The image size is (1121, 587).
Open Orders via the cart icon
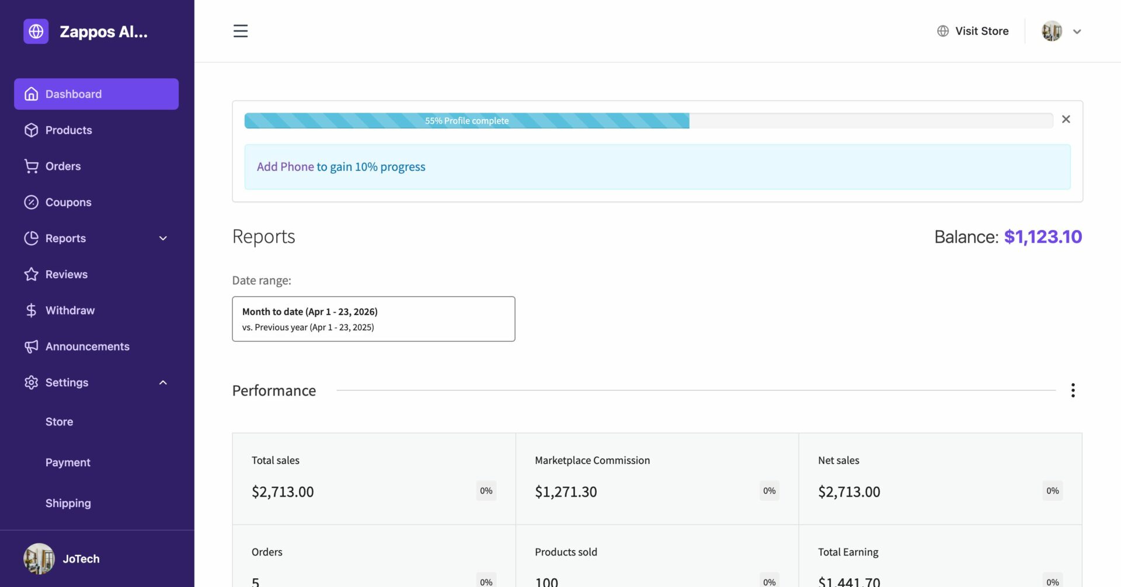tap(32, 166)
